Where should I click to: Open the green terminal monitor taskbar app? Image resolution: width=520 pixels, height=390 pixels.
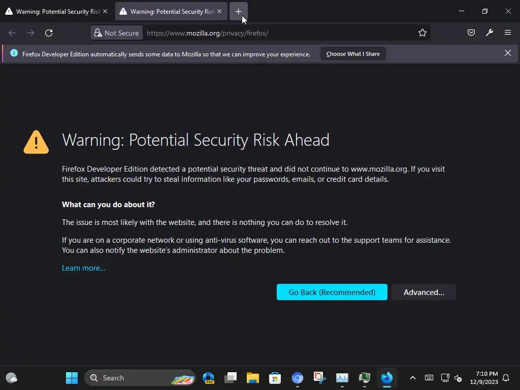(365, 378)
